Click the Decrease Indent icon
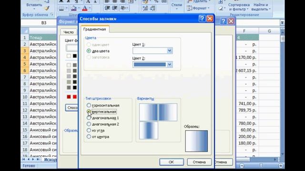The width and height of the screenshot is (305, 171). click(x=107, y=8)
